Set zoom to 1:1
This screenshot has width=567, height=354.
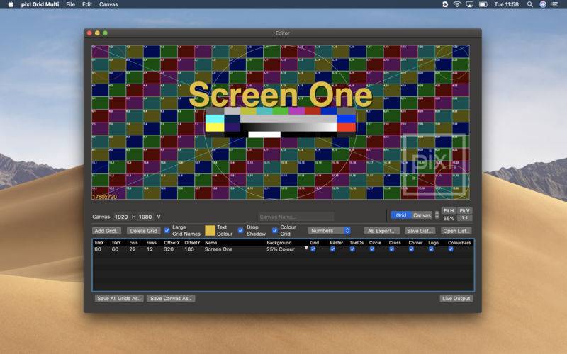[465, 218]
